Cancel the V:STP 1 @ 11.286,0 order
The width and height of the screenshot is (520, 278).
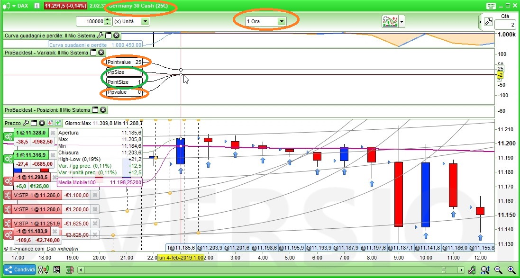pyautogui.click(x=95, y=195)
